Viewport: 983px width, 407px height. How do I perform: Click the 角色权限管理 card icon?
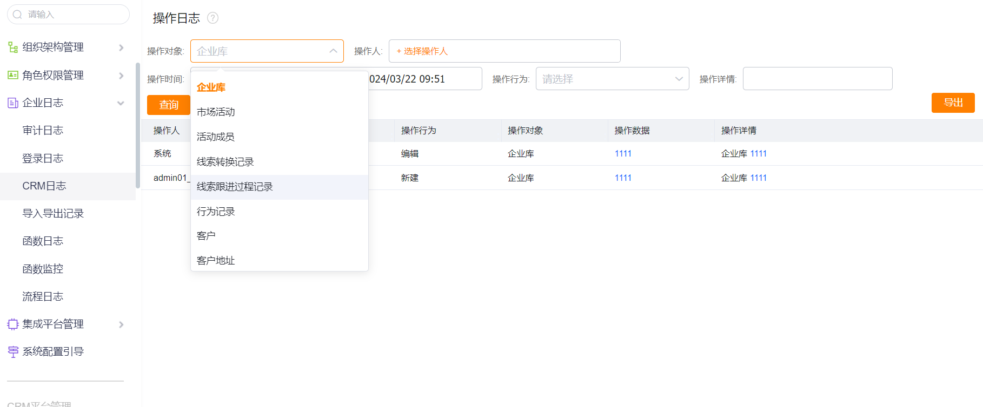(13, 75)
